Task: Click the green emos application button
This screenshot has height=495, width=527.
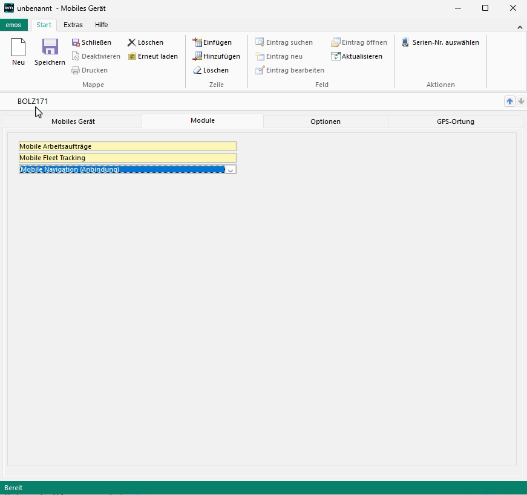Action: coord(13,25)
